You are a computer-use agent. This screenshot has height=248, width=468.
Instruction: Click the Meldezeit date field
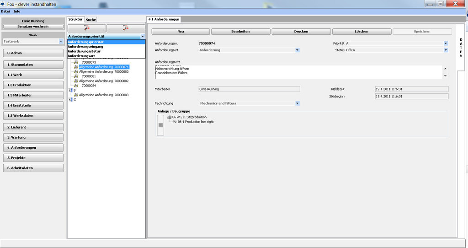(411, 89)
